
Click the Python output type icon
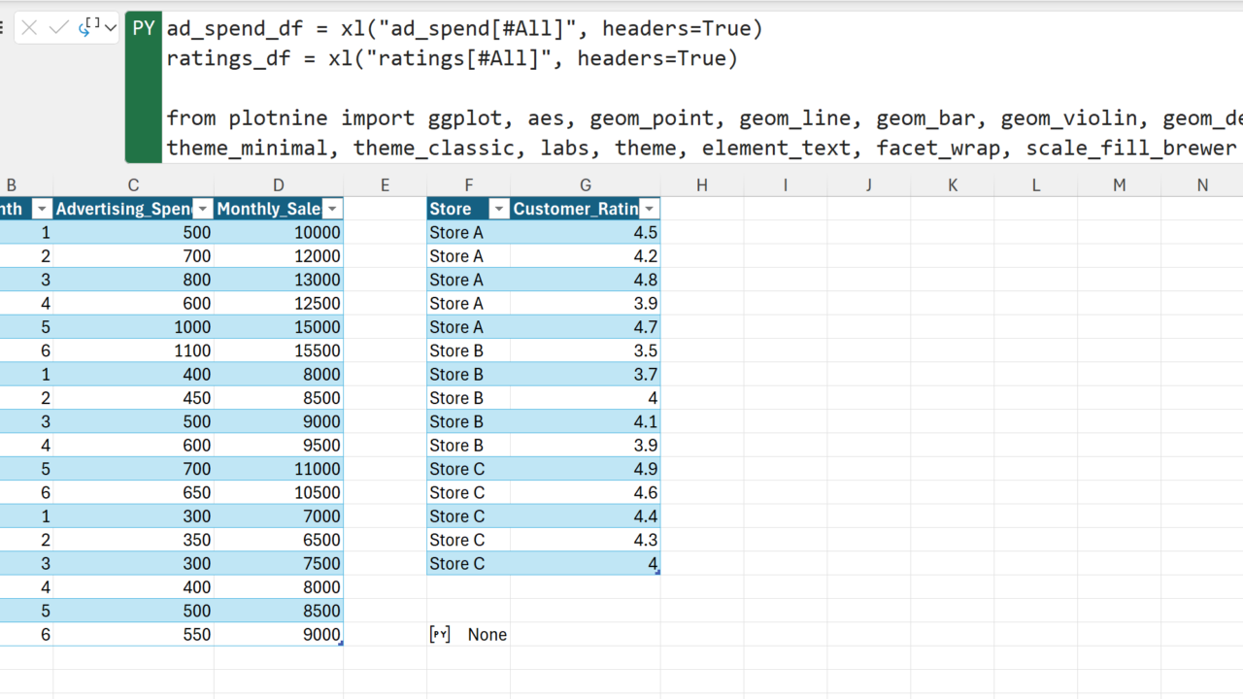[88, 28]
